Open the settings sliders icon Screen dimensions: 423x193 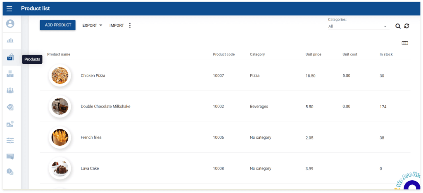pyautogui.click(x=10, y=140)
